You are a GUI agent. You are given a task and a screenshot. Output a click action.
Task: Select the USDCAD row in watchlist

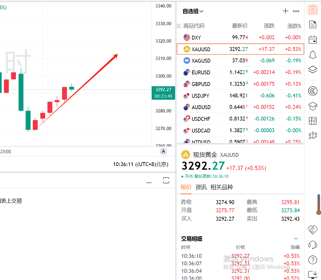point(240,130)
